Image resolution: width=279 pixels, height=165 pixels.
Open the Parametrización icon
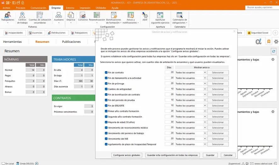pos(97,16)
